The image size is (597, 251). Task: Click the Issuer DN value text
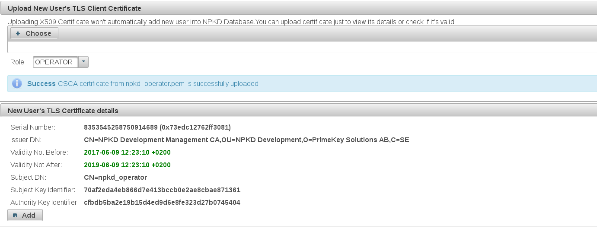click(x=246, y=140)
